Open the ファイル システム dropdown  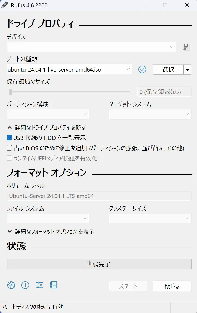(x=48, y=218)
